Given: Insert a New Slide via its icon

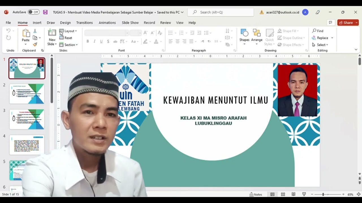Looking at the screenshot, I should 52,32.
